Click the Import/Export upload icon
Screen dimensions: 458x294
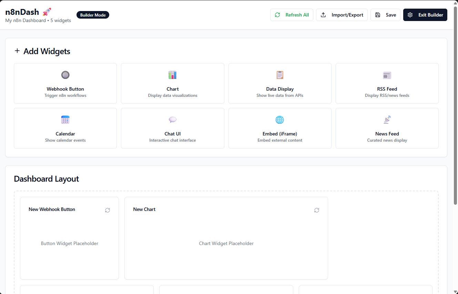click(x=323, y=15)
